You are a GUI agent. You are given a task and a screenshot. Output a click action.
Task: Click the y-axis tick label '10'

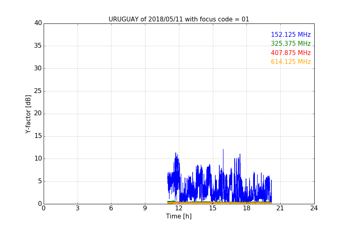tap(38, 159)
